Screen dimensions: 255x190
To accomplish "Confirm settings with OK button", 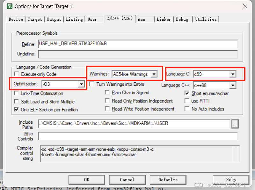I will (x=87, y=180).
